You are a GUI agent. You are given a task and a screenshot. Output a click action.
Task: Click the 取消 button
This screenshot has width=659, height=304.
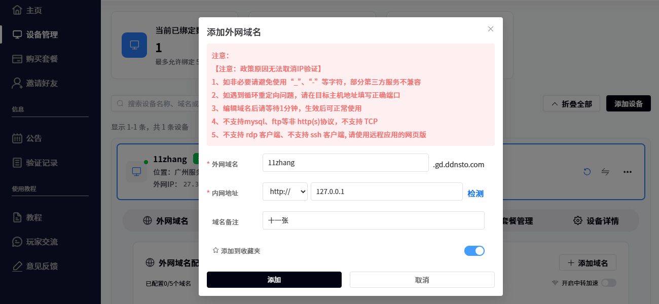tap(422, 280)
